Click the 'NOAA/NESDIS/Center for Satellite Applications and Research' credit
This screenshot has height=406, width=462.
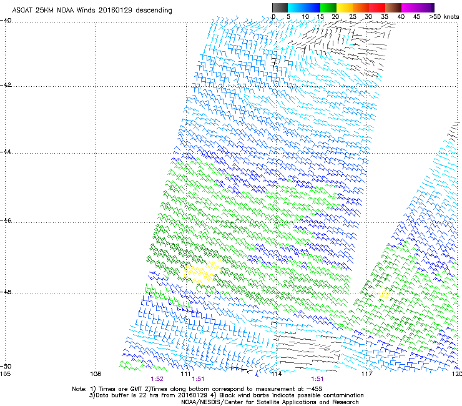270,402
